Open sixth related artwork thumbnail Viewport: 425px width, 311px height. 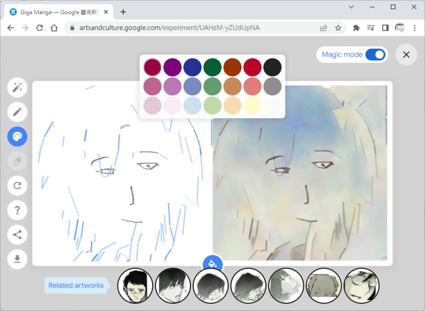(324, 285)
